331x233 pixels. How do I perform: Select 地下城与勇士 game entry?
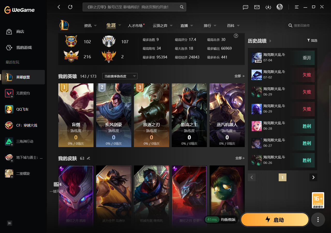point(23,157)
